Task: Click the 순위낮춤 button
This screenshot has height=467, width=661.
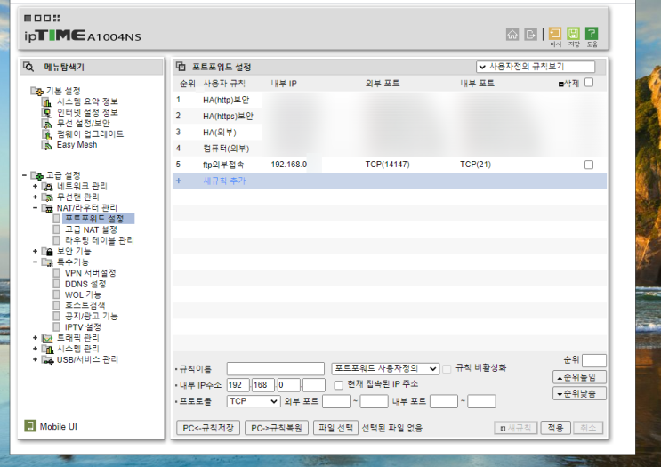Action: (x=579, y=394)
